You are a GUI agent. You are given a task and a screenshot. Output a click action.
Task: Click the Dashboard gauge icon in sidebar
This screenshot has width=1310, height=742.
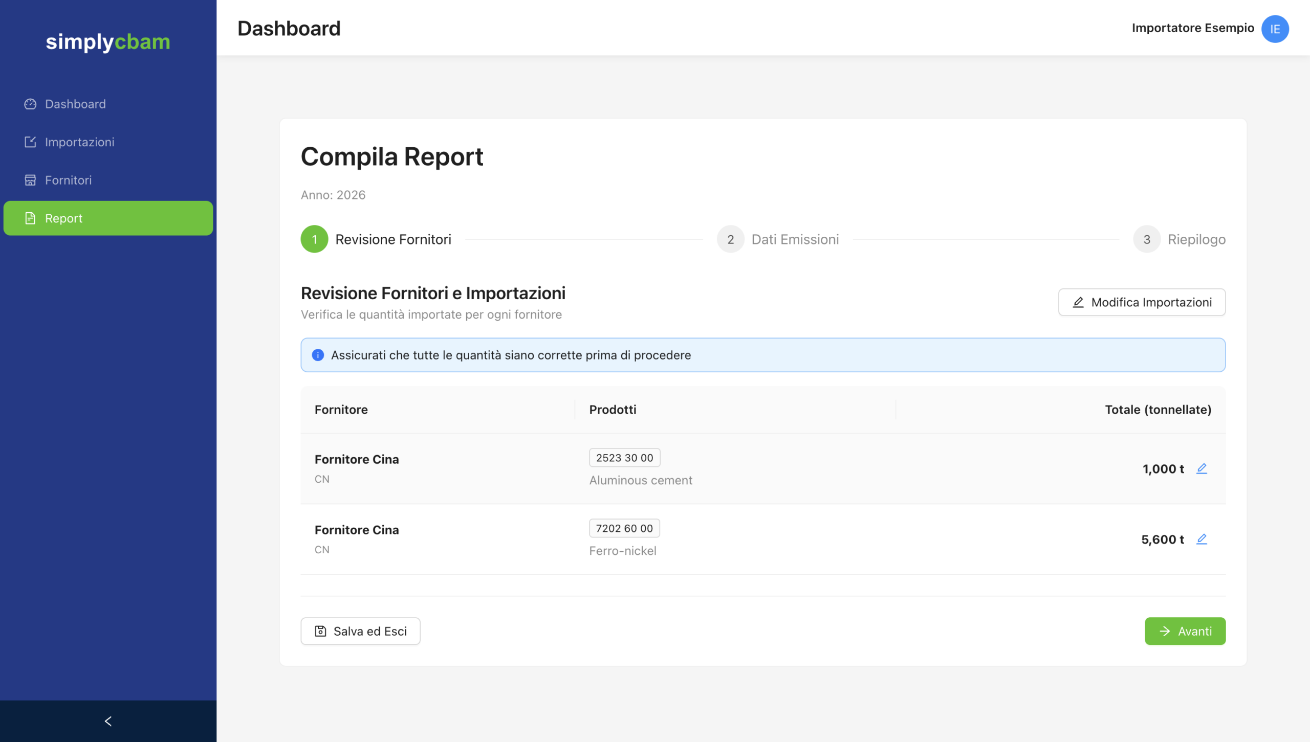[30, 104]
